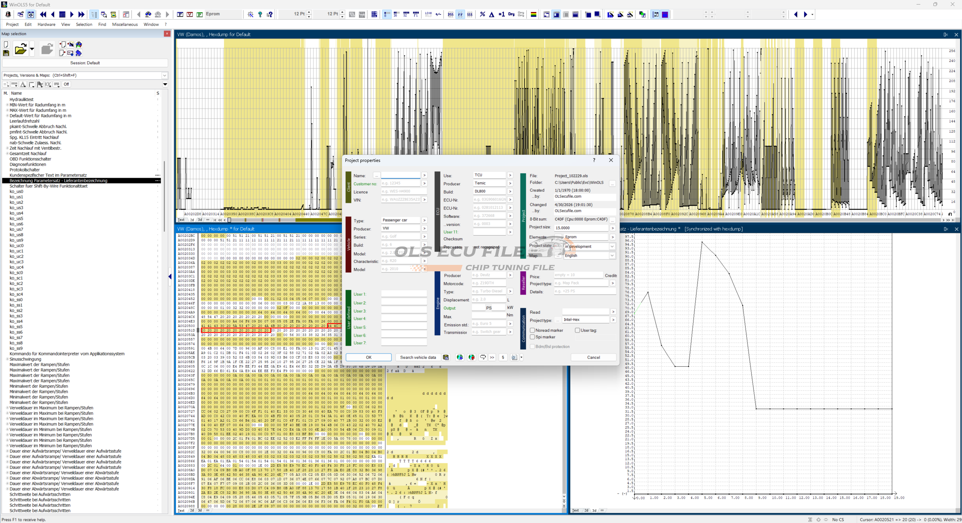Select Leerlaufdrehzahl in map list

coord(24,121)
